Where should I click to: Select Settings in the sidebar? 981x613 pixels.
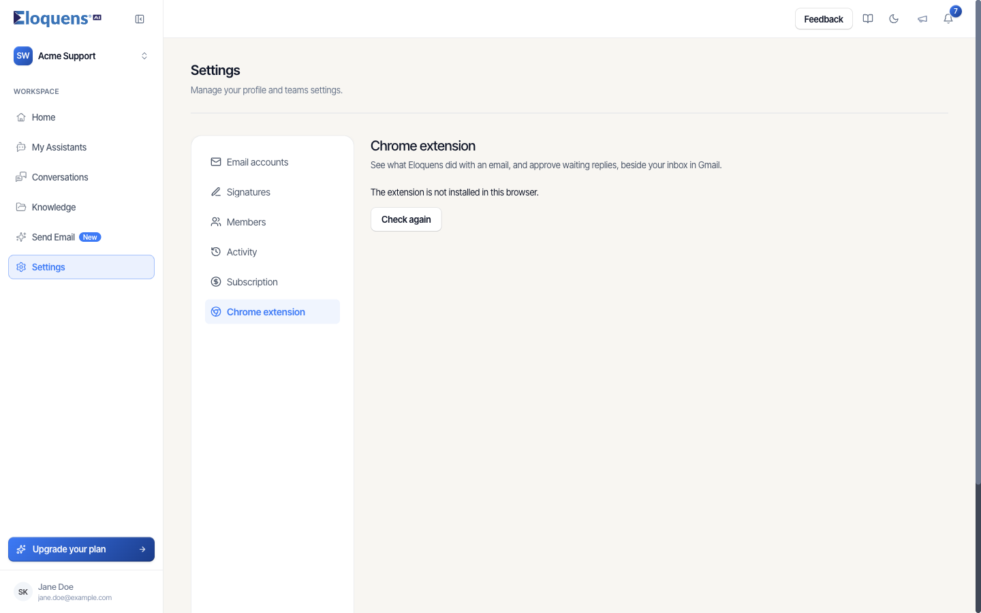81,267
